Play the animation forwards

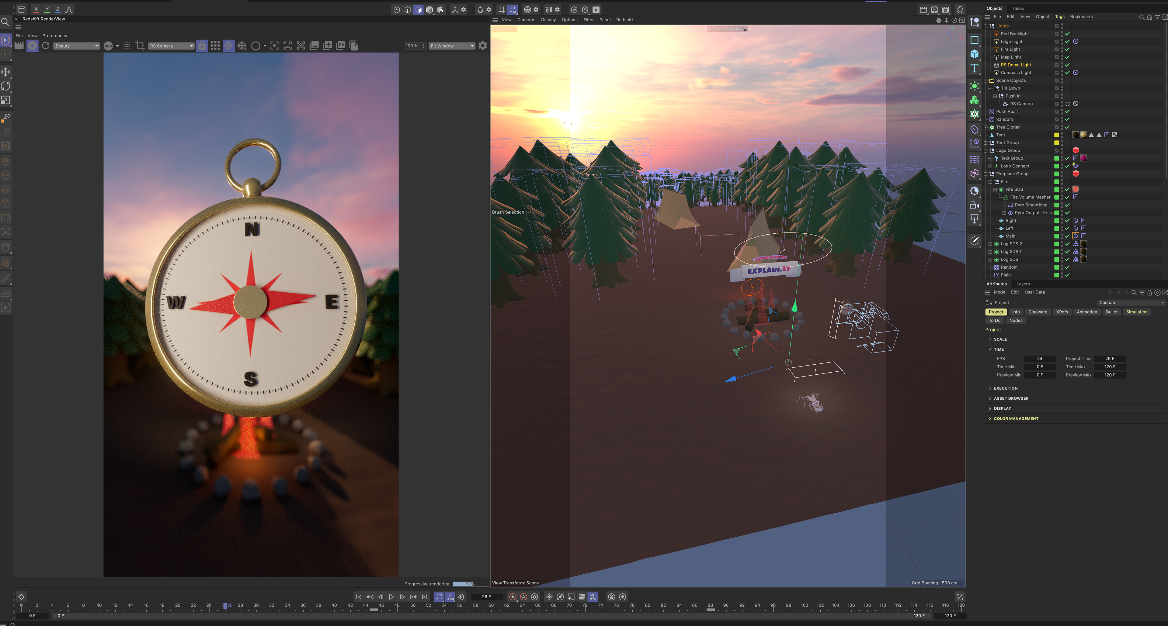pyautogui.click(x=391, y=597)
